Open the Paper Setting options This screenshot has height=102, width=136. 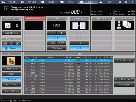[x=124, y=60]
